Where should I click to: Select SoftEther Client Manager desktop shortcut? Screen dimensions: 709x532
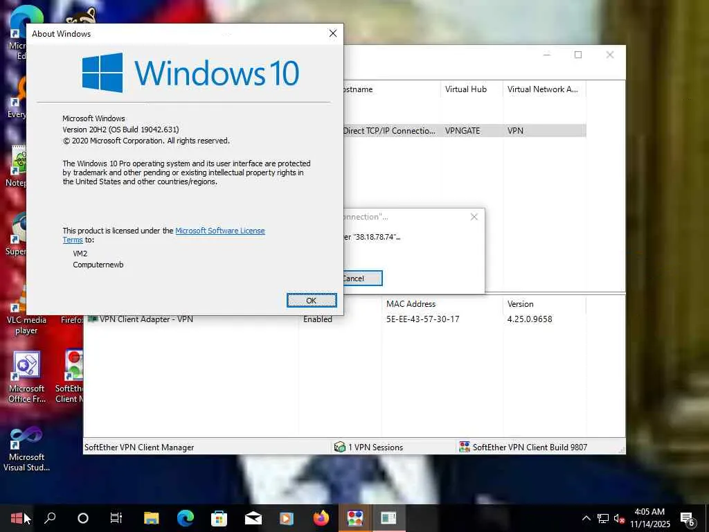(69, 378)
